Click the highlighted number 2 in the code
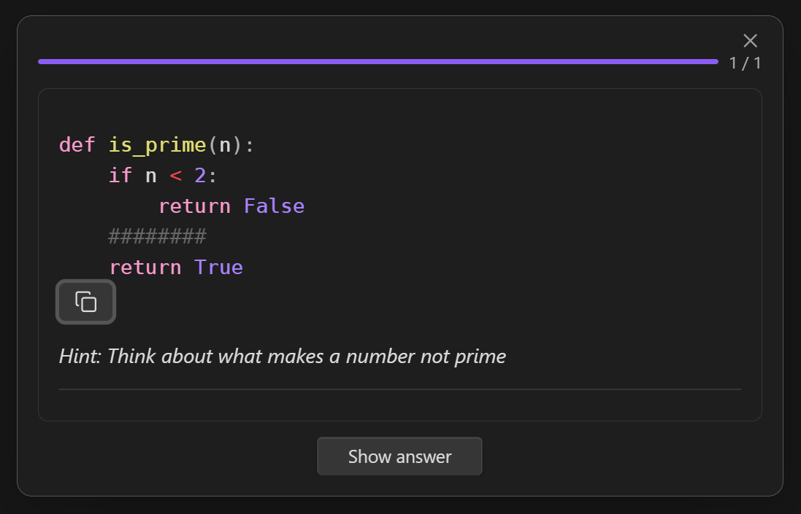This screenshot has width=801, height=514. [199, 175]
